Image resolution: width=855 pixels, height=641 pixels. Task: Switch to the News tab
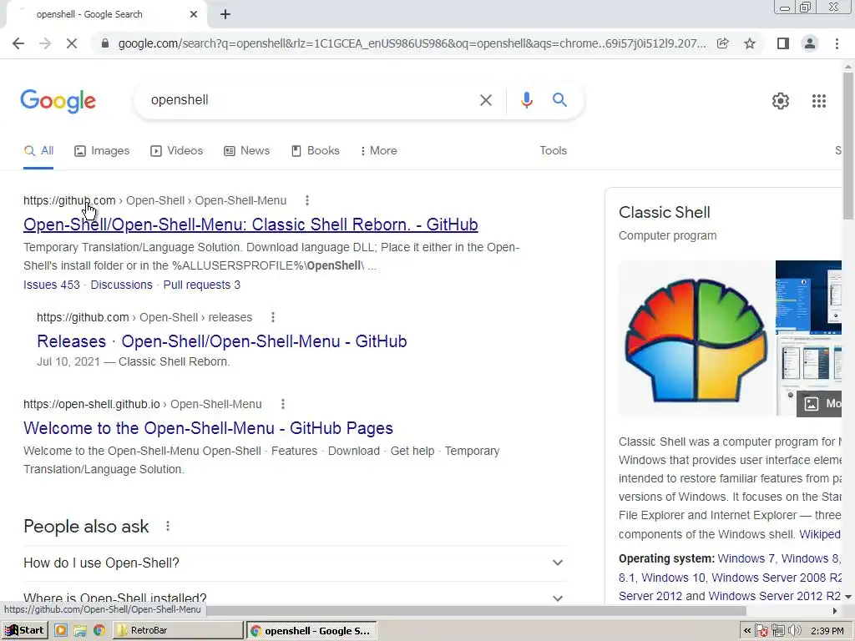click(x=247, y=151)
